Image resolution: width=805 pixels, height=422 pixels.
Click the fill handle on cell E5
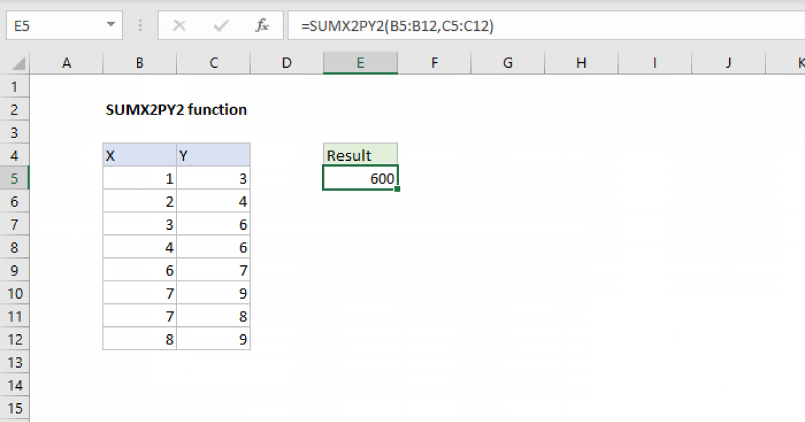point(397,188)
